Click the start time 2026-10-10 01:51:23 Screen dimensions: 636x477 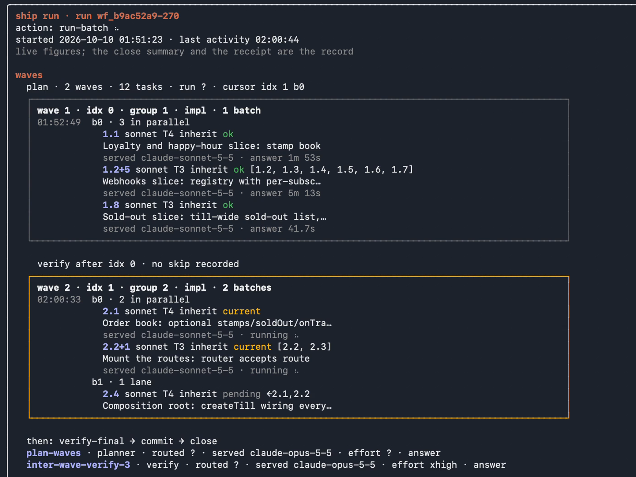tap(111, 40)
